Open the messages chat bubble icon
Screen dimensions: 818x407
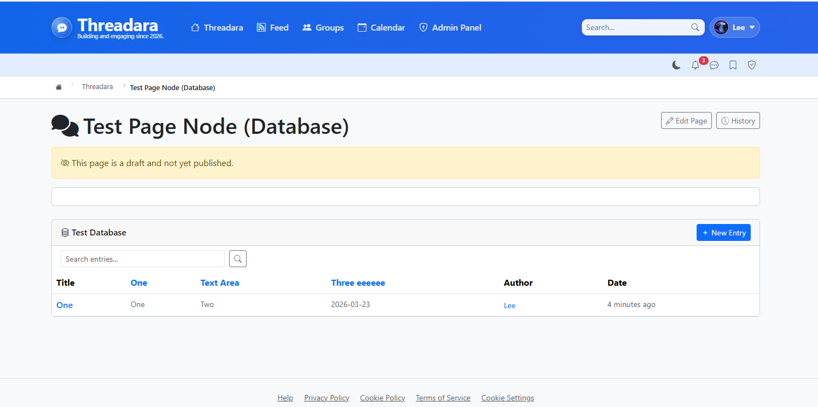pyautogui.click(x=714, y=65)
